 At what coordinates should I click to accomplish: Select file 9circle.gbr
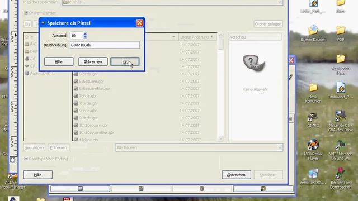coord(88,111)
